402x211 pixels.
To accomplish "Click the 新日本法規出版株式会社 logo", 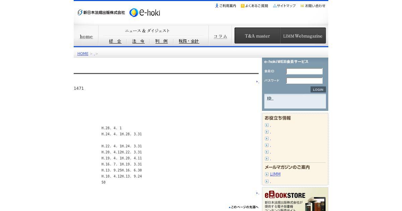I will tap(101, 12).
